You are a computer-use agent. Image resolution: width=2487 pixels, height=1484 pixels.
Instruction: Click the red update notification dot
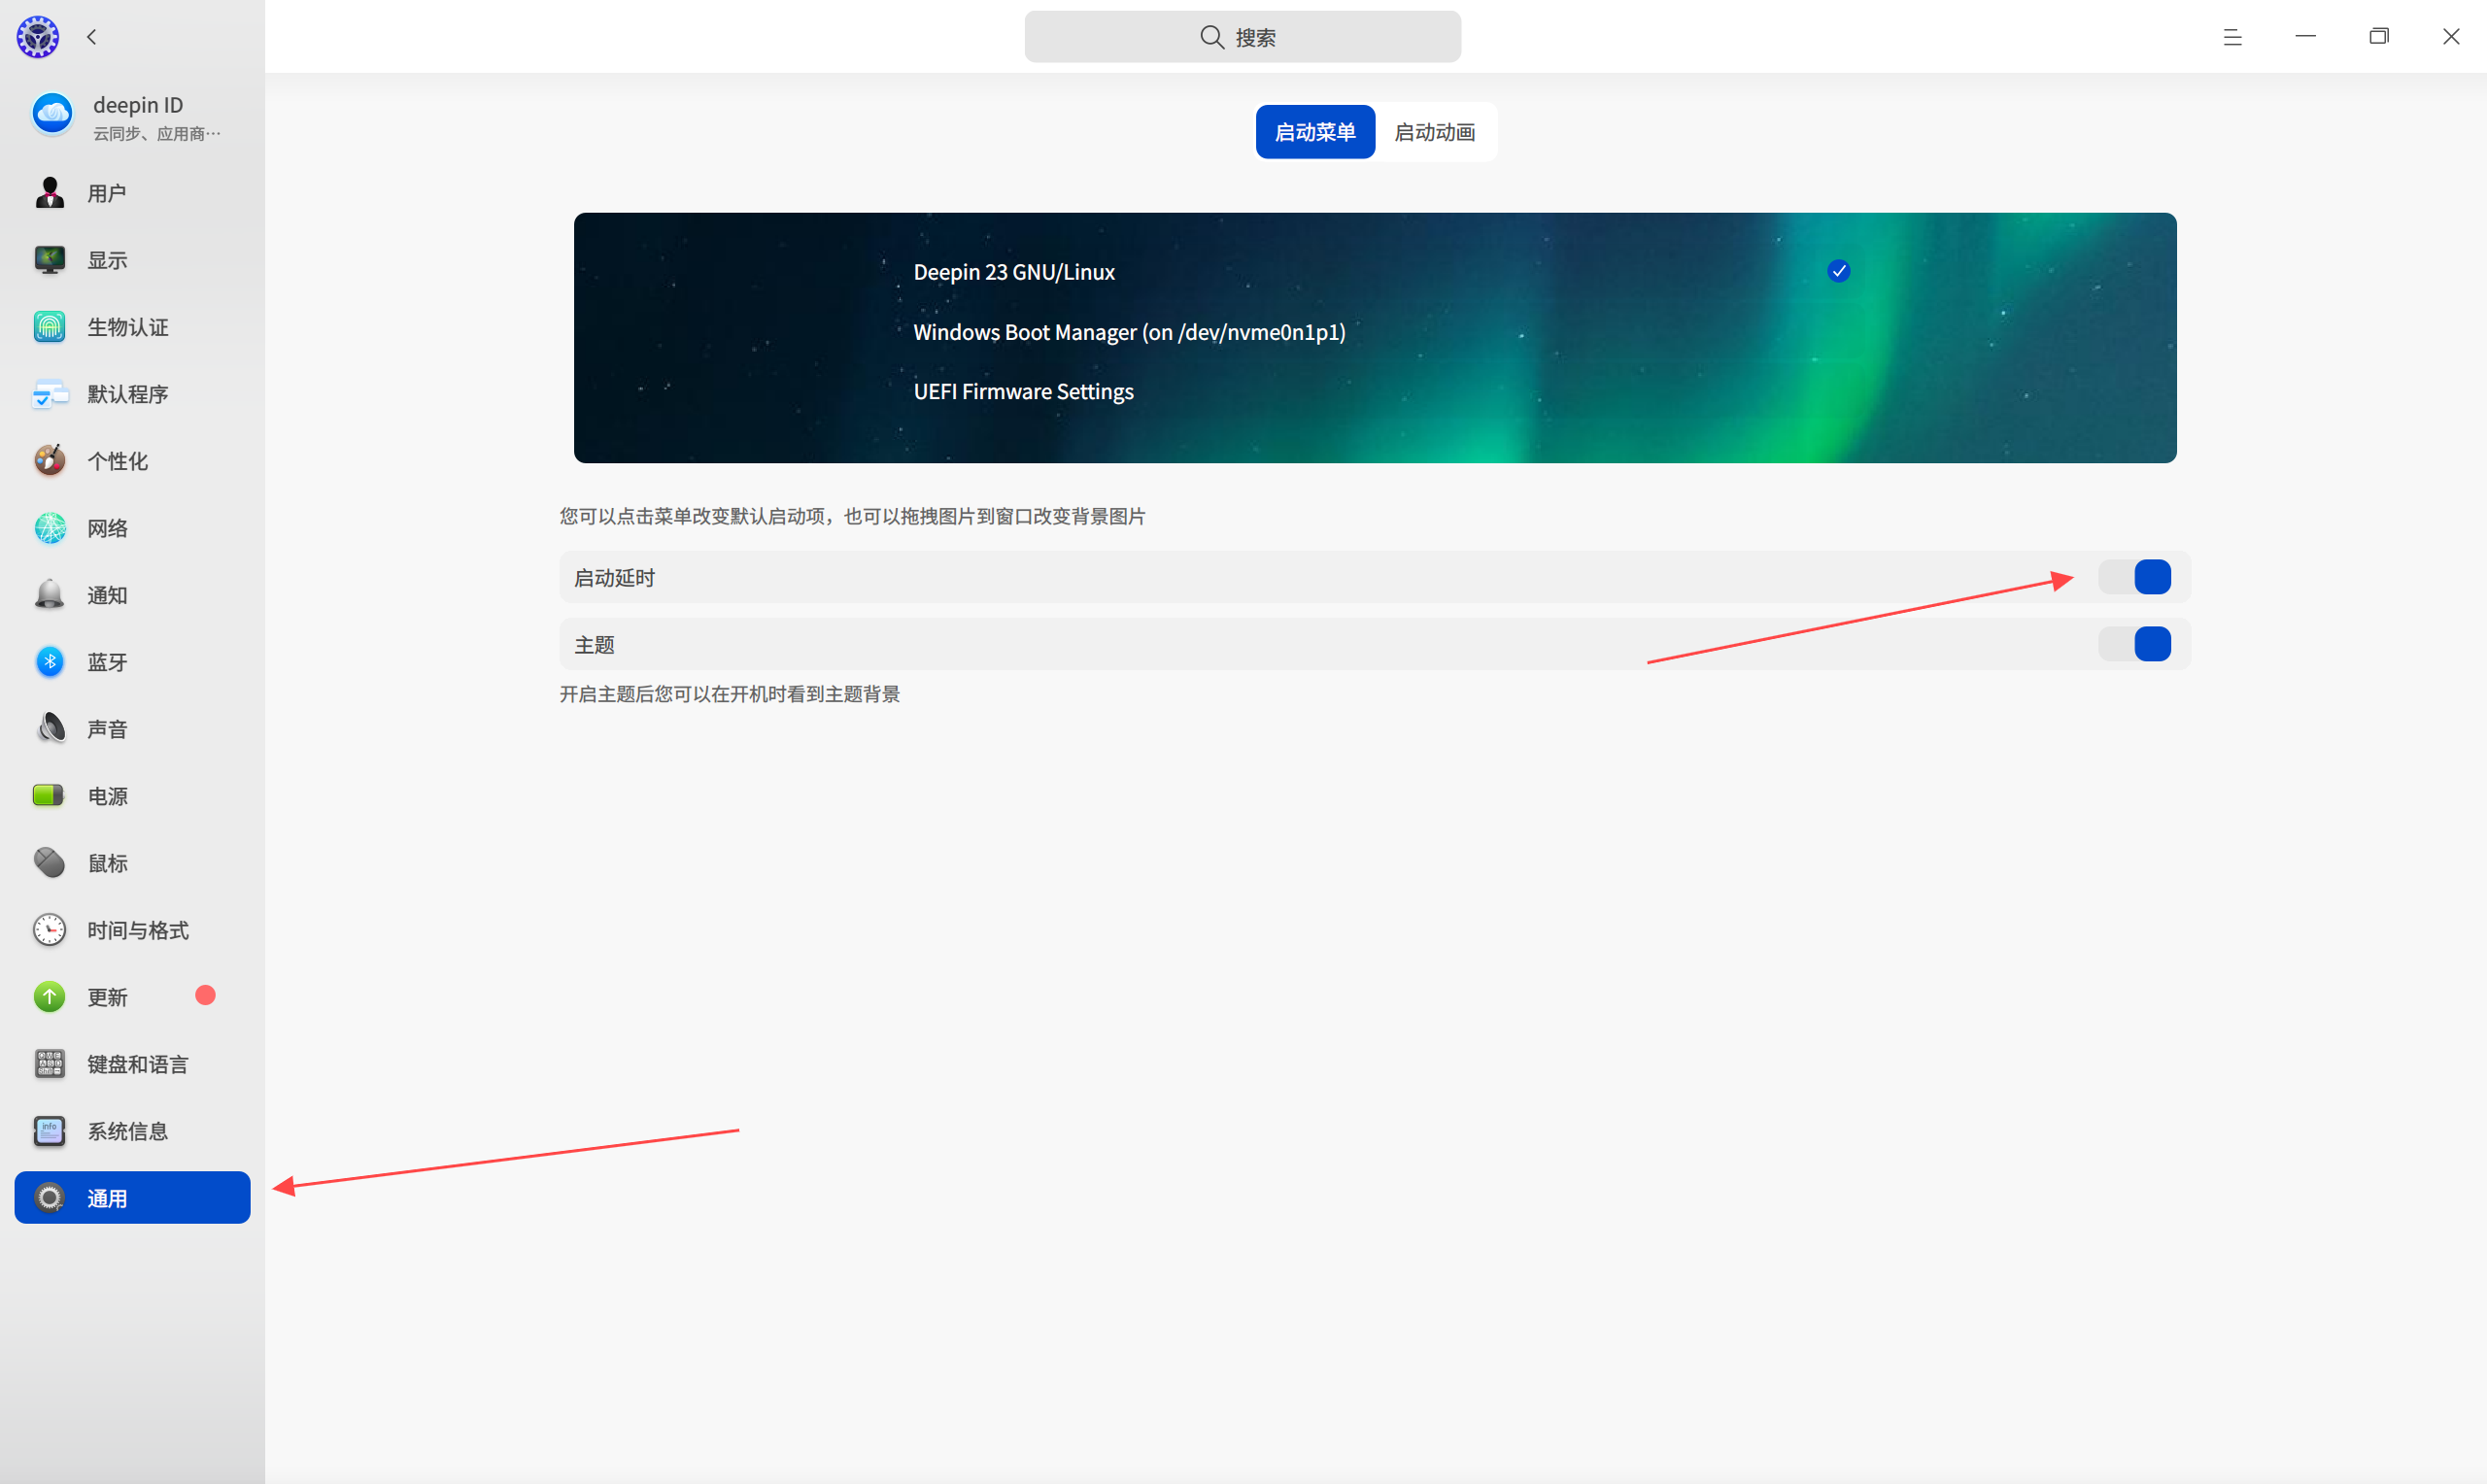point(205,995)
